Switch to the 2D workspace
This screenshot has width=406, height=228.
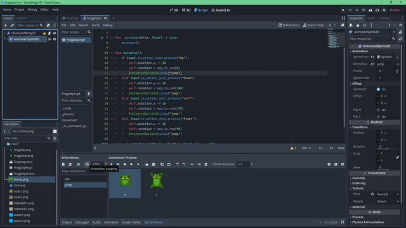coord(174,10)
